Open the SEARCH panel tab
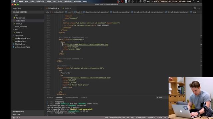Image resolution: width=213 pixels, height=119 pixels. 50,98
